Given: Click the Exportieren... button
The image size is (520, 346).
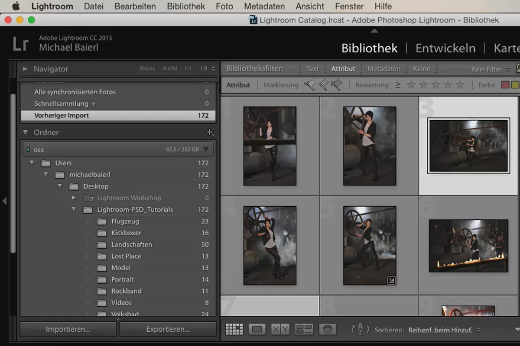Looking at the screenshot, I should [x=168, y=329].
